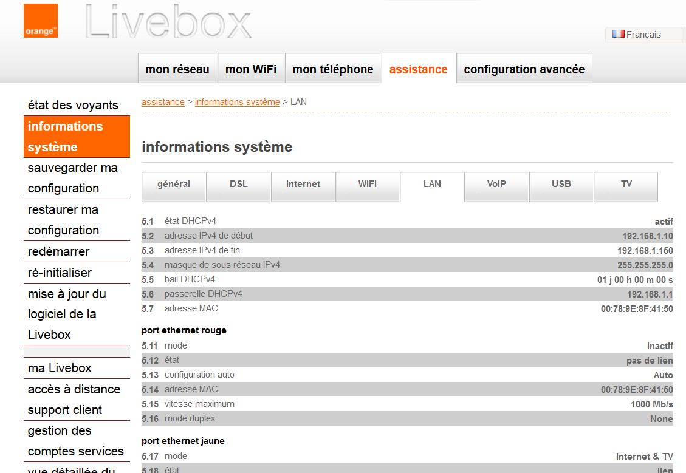Viewport: 686px width, 473px height.
Task: Open accès à distance sidebar item
Action: pyautogui.click(x=74, y=389)
